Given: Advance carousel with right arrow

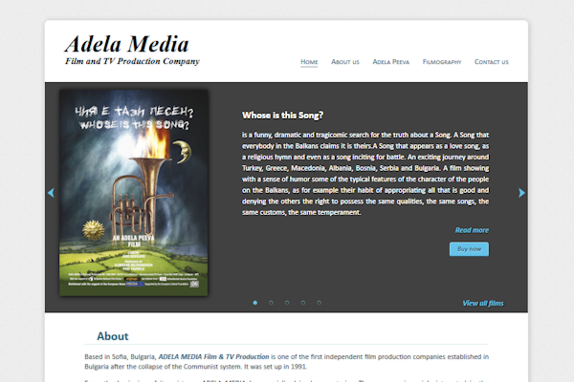Looking at the screenshot, I should (x=521, y=193).
